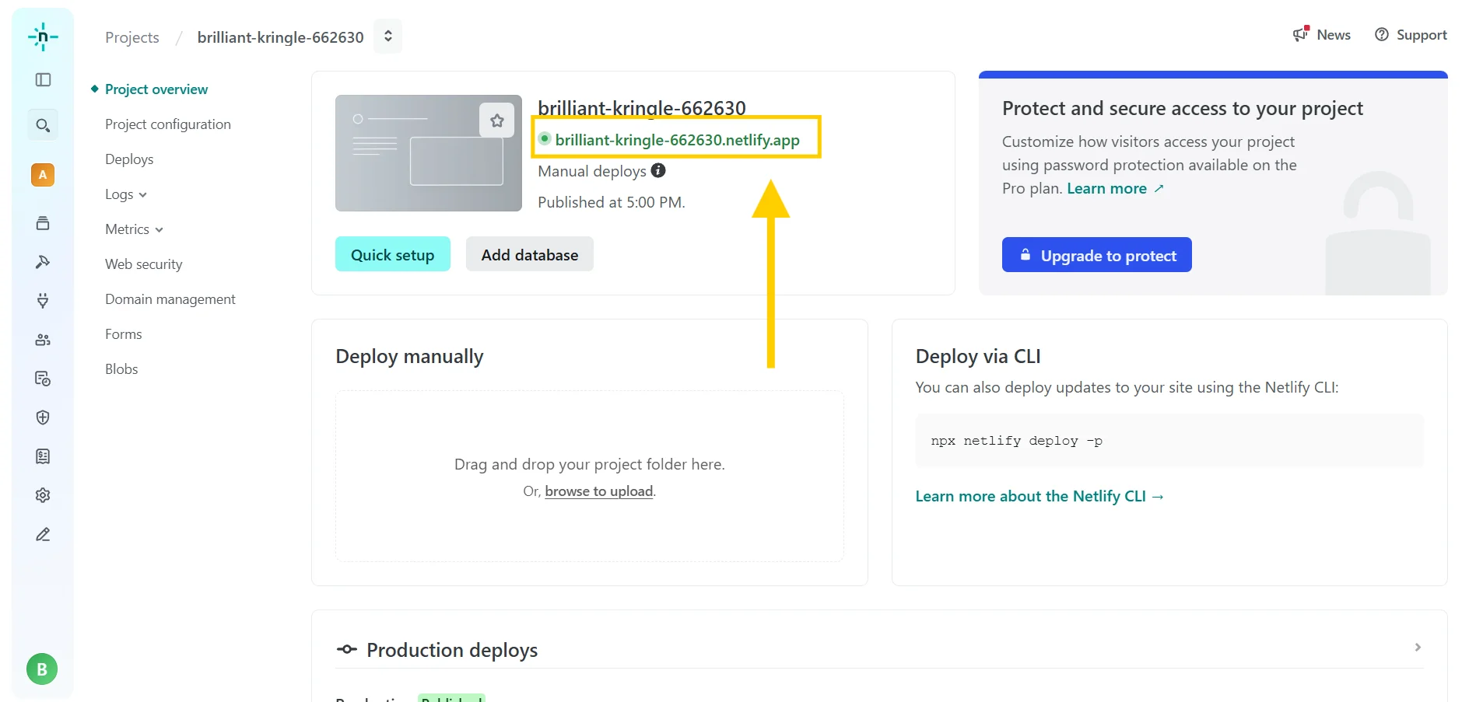The height and width of the screenshot is (702, 1476).
Task: Open the billing receipt icon in the sidebar
Action: (43, 456)
